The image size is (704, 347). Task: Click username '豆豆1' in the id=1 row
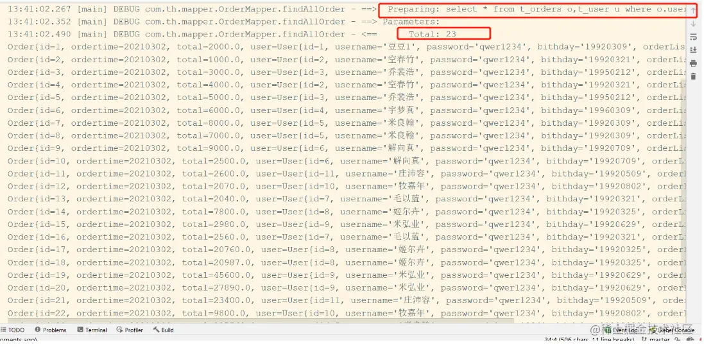[400, 47]
